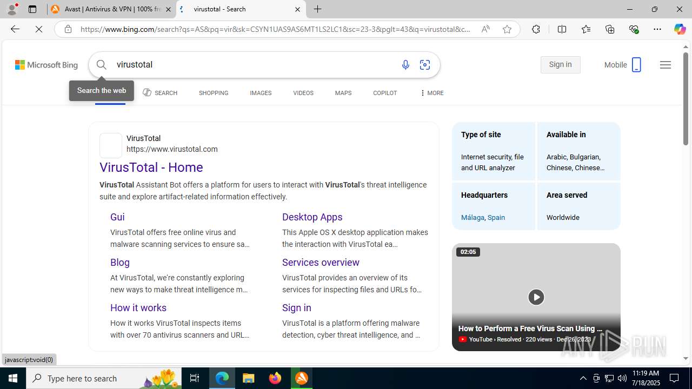Open the Copilot sidebar icon
692x389 pixels.
(680, 29)
